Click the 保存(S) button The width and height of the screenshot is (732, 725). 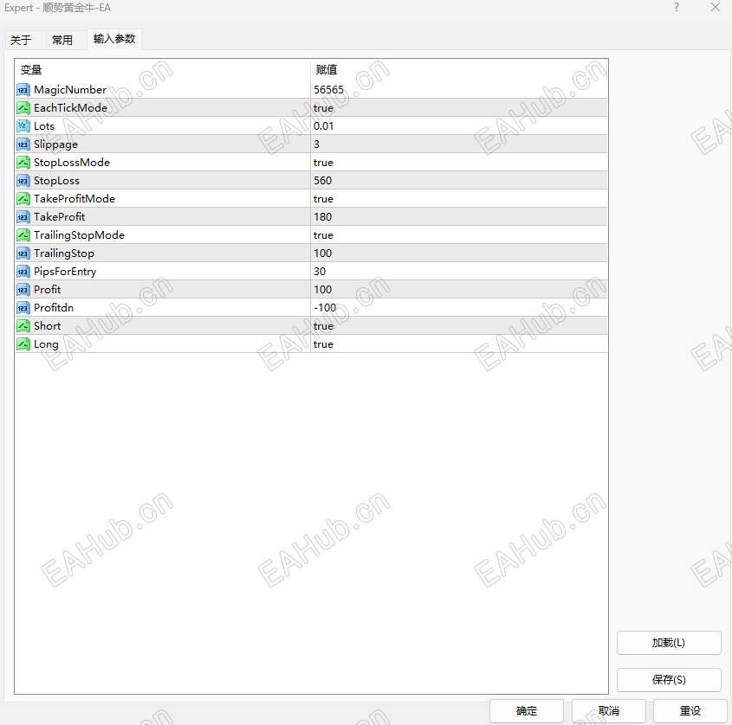point(669,680)
